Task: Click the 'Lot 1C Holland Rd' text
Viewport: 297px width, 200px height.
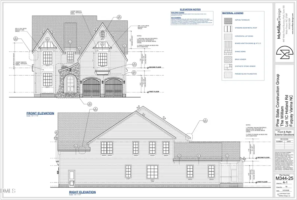Action: tap(286, 111)
